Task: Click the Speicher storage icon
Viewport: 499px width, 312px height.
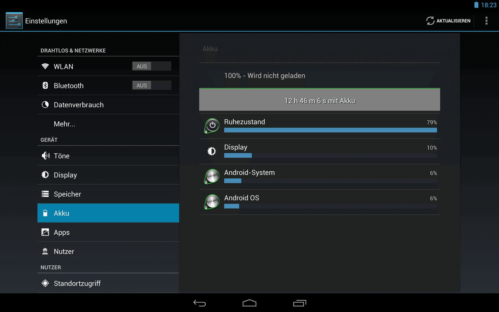Action: click(45, 194)
